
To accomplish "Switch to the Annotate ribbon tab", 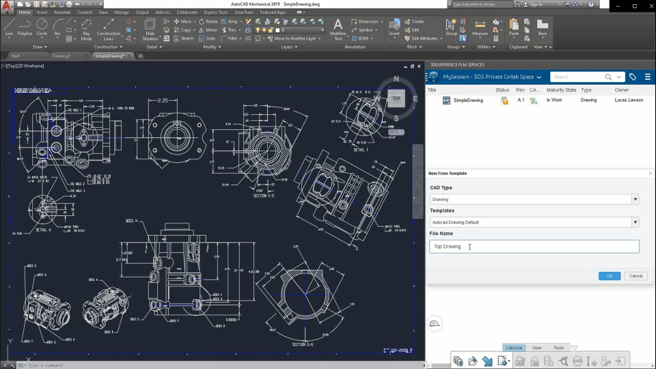I will tap(61, 12).
